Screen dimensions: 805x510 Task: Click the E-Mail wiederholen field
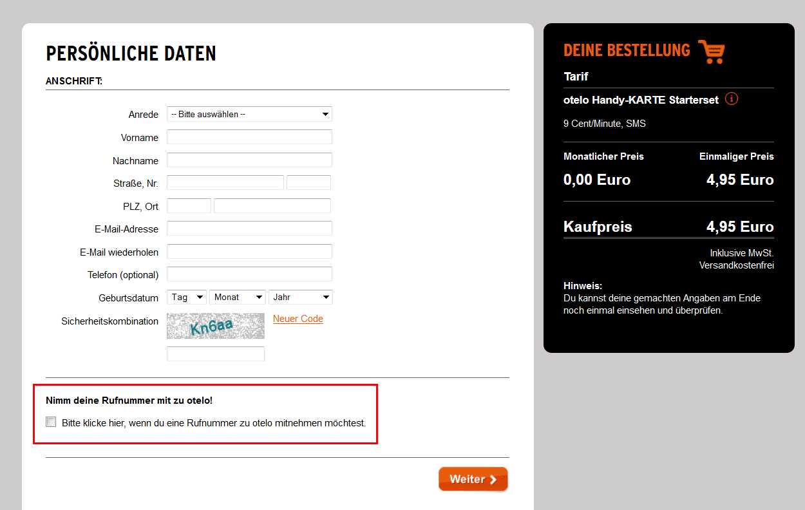pyautogui.click(x=249, y=251)
